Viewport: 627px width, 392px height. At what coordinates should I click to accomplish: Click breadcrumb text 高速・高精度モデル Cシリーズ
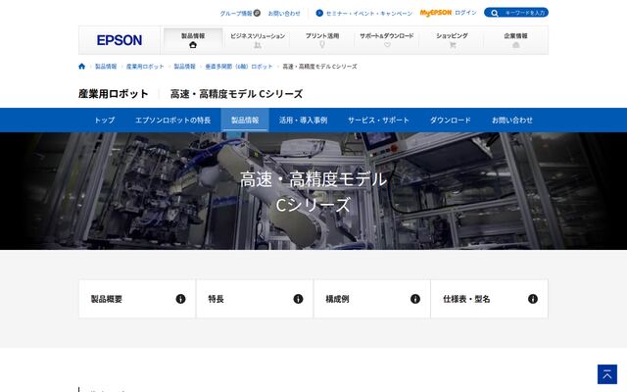pyautogui.click(x=320, y=67)
